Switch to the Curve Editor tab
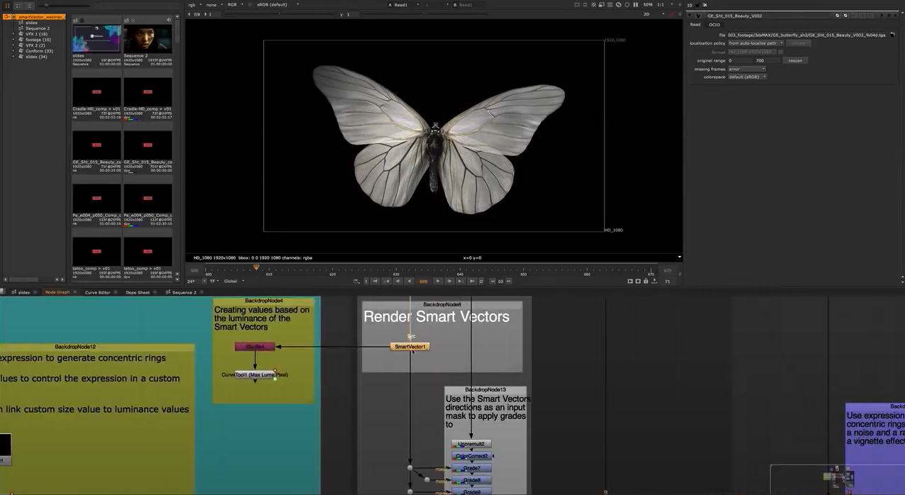 click(x=97, y=292)
